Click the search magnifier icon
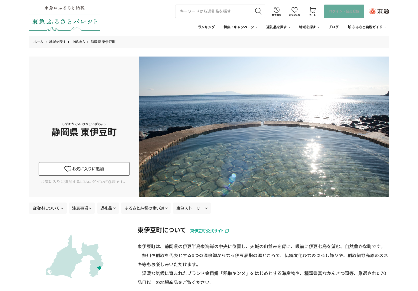This screenshot has height=291, width=418. [x=258, y=11]
